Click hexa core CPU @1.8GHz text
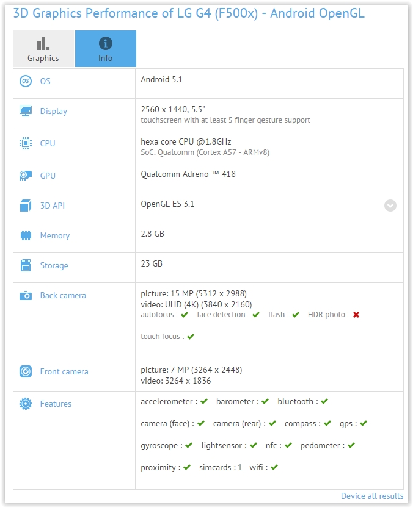Viewport: 413px width, 508px height. click(x=186, y=142)
